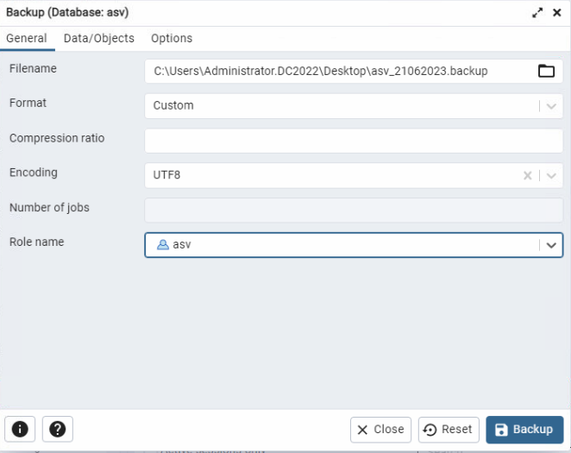The width and height of the screenshot is (571, 453).
Task: Click the Filename text field
Action: pyautogui.click(x=336, y=71)
